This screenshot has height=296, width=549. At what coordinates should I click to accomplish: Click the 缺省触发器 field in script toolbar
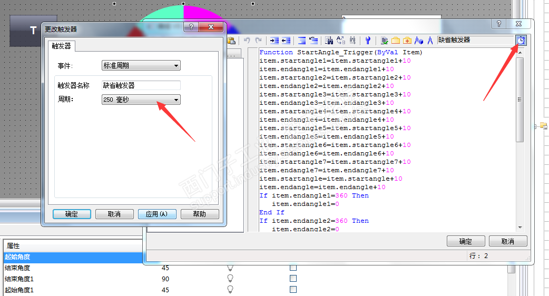(x=476, y=40)
